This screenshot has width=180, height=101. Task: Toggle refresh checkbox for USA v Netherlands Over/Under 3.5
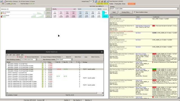coord(42,87)
